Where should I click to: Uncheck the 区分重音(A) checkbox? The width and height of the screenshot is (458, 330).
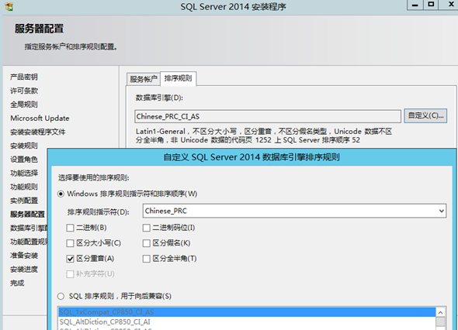pyautogui.click(x=70, y=259)
